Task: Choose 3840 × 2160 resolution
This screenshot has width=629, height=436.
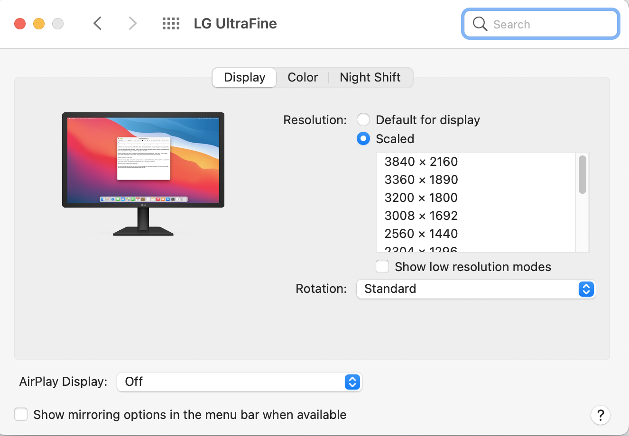Action: 475,162
